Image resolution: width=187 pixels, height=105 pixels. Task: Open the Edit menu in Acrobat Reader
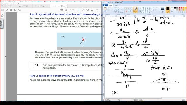[x=5, y=3]
